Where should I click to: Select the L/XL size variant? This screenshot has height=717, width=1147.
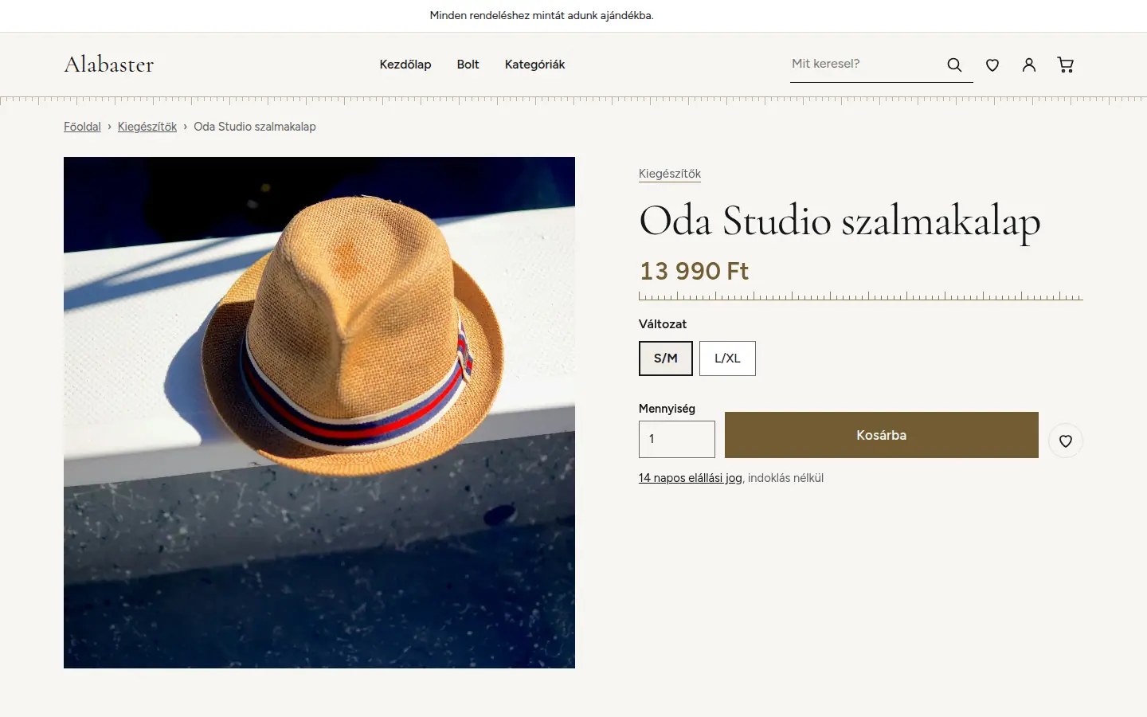pyautogui.click(x=727, y=358)
